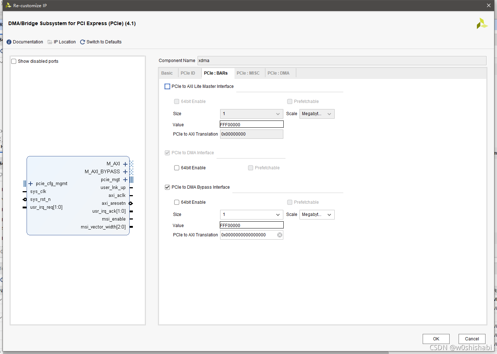Open the DMA Bypass Scale dropdown

[x=317, y=214]
